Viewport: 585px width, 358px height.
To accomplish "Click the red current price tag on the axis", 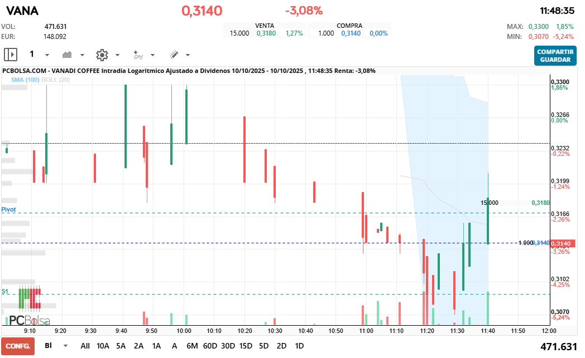I will tap(563, 244).
